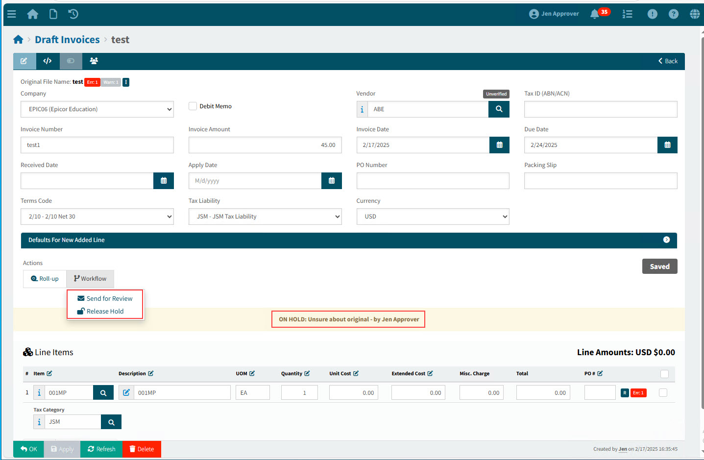
Task: Expand the Defaults For New Added Line panel
Action: 666,240
